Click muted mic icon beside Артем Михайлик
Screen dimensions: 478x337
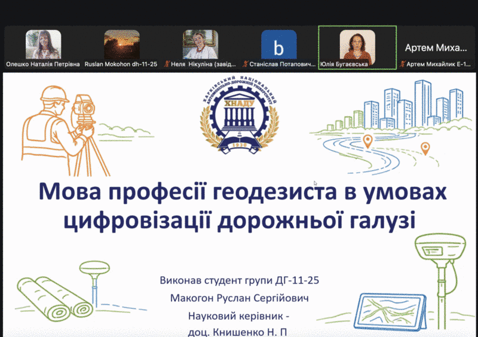[x=402, y=64]
